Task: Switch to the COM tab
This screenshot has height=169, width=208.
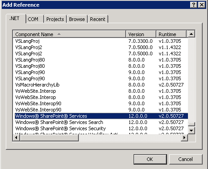Action: 35,19
